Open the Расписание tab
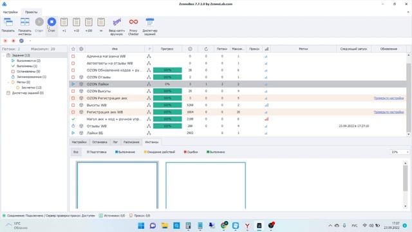The image size is (412, 232). [131, 142]
